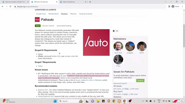Open the Themes tab
Image resolution: width=185 pixels, height=104 pixels.
pos(73,14)
